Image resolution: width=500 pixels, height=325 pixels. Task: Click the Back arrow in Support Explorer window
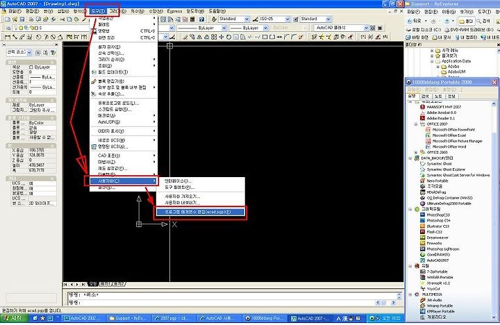click(410, 21)
